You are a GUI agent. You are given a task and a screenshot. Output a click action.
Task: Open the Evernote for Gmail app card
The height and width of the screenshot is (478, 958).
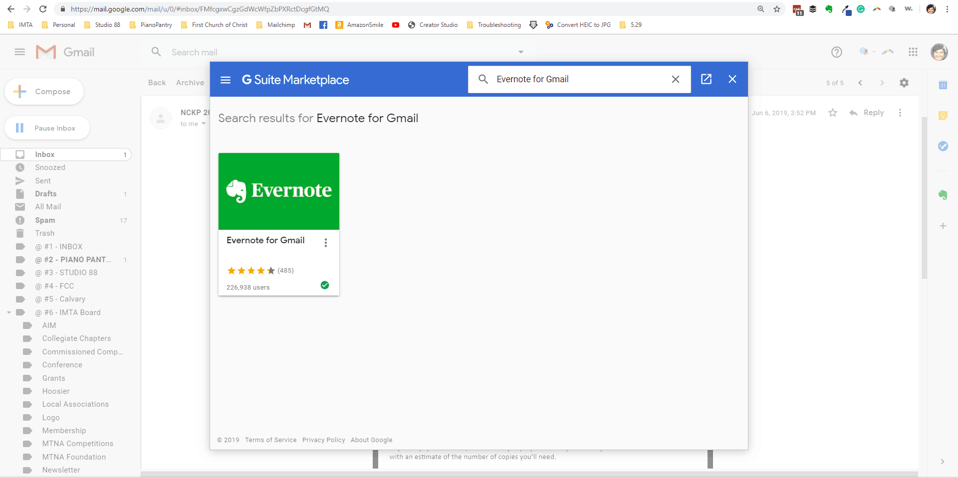pyautogui.click(x=279, y=224)
